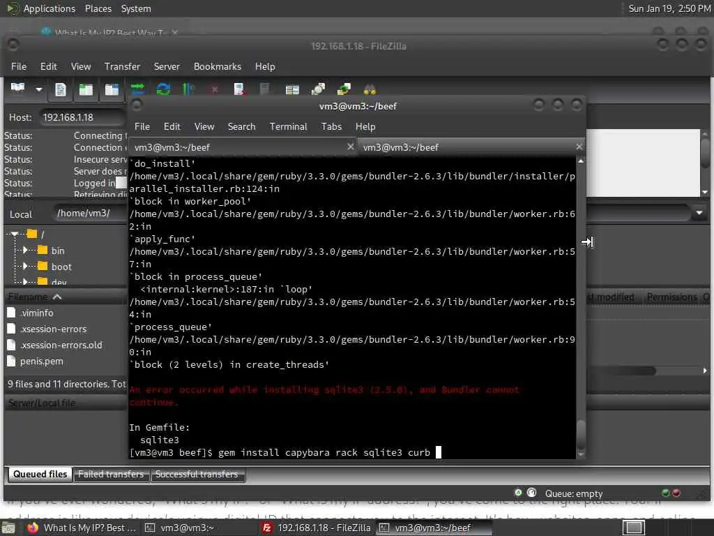Expand the boot folder in local tree

click(x=25, y=266)
